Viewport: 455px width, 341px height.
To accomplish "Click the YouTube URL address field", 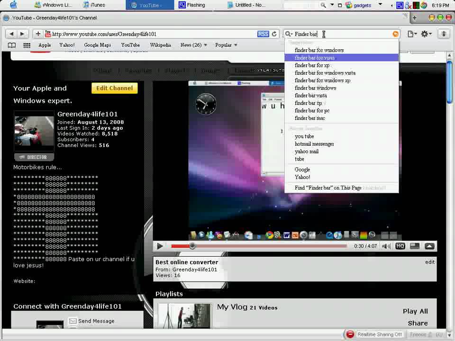I will pos(154,34).
